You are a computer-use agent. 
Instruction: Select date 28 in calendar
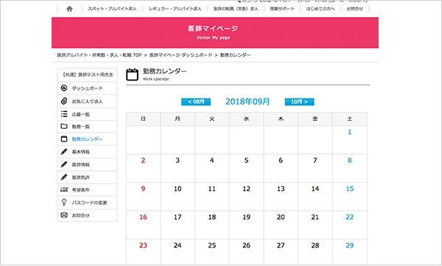pyautogui.click(x=315, y=245)
